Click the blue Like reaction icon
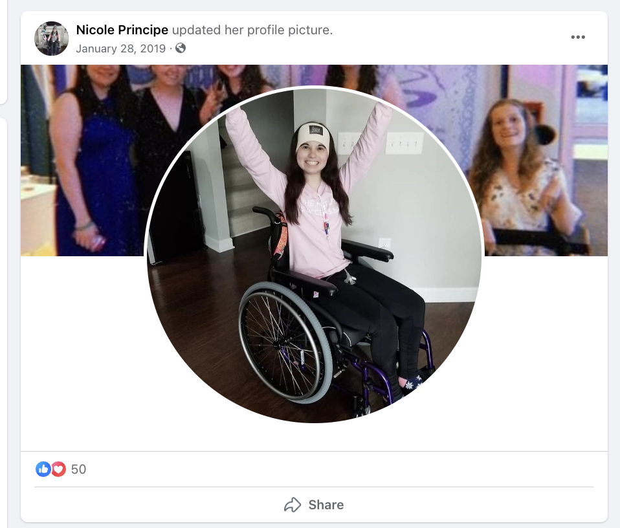The width and height of the screenshot is (620, 528). pos(43,469)
